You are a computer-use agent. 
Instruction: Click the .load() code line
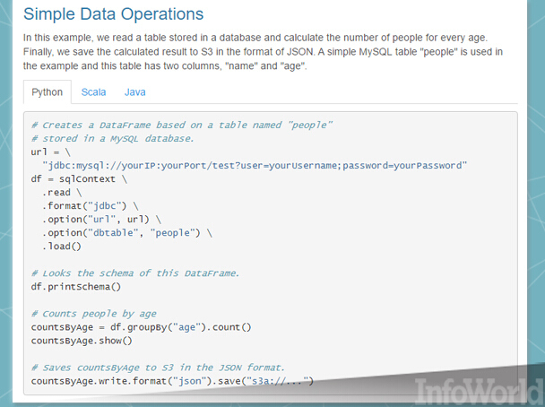62,247
